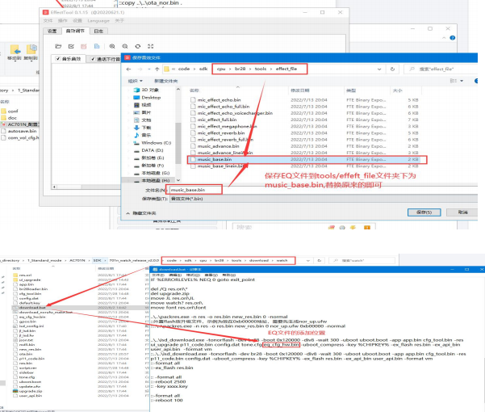485x412 pixels.
Task: Select file music_advance.bin
Action: [218, 146]
